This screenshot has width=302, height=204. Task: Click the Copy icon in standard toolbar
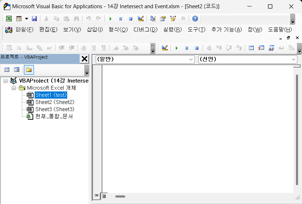56,19
